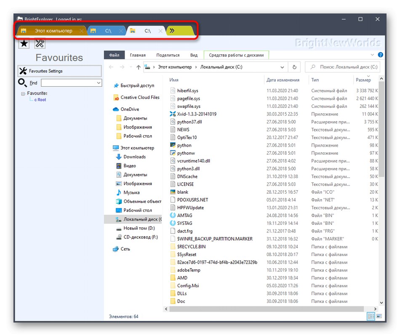Open the Вид ribbon tab
The image size is (400, 336).
pyautogui.click(x=194, y=55)
